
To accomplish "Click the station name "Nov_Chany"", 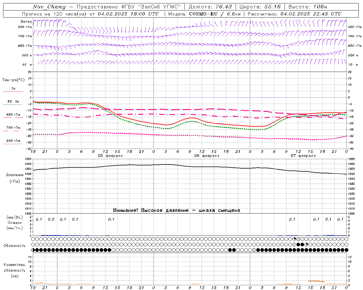I will point(49,7).
